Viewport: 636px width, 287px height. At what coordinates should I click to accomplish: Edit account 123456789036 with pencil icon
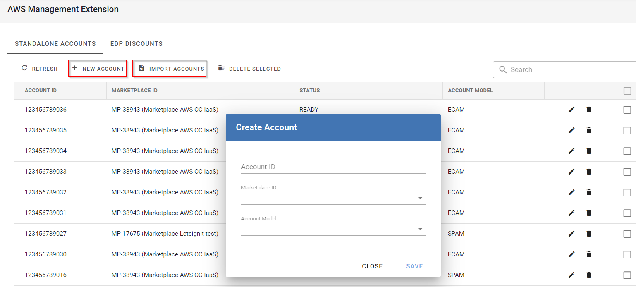(x=571, y=110)
